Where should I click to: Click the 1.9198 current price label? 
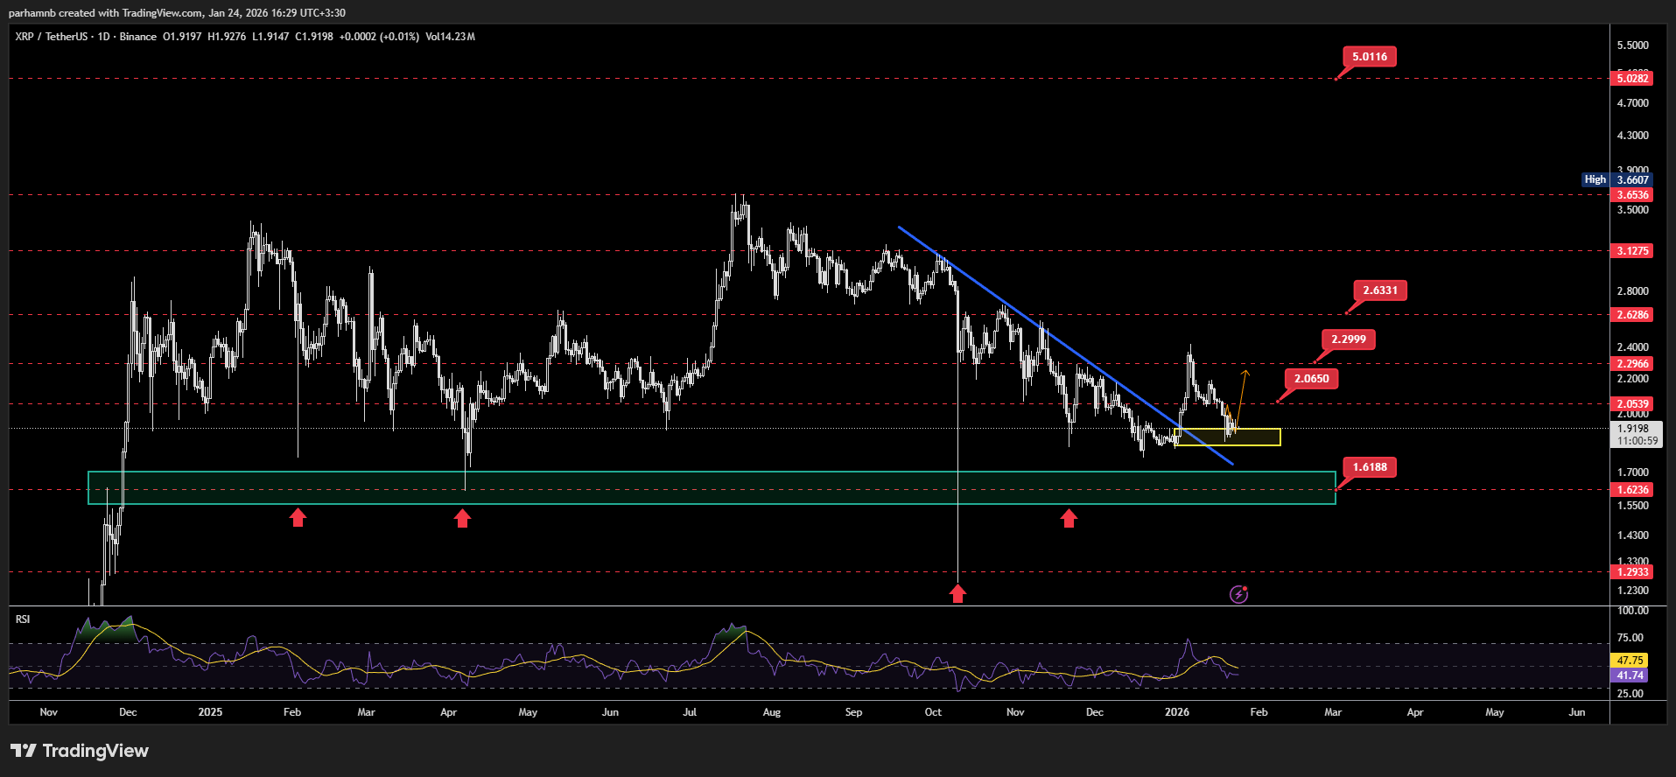click(1632, 429)
